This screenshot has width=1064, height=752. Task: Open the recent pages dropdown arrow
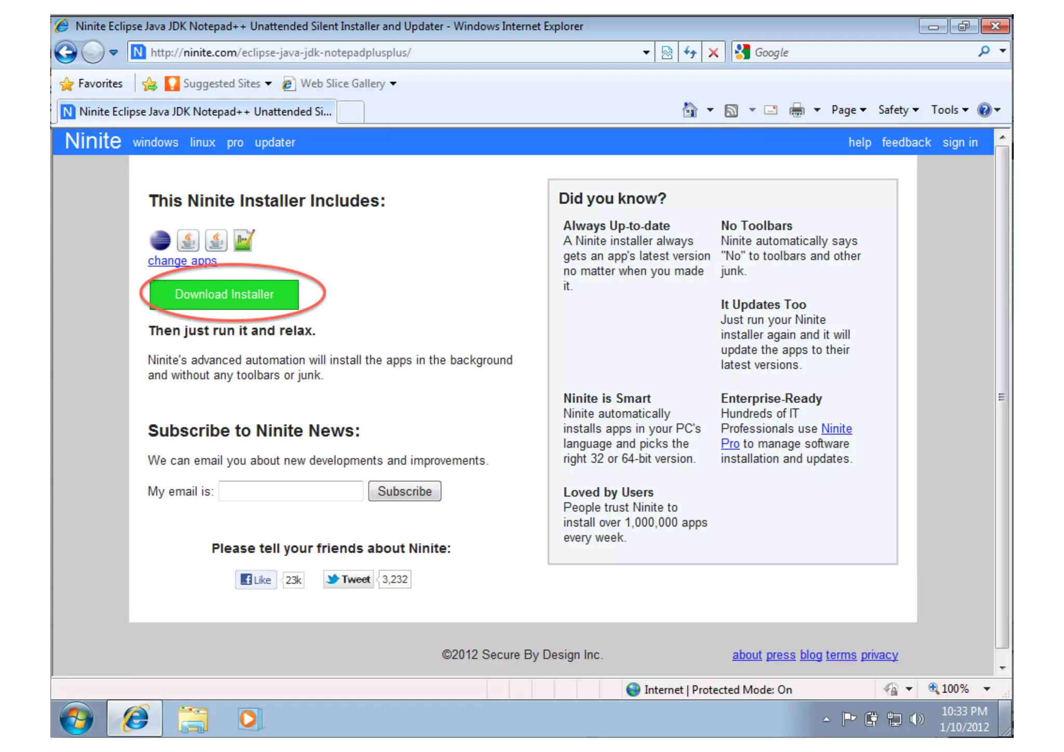[x=114, y=52]
